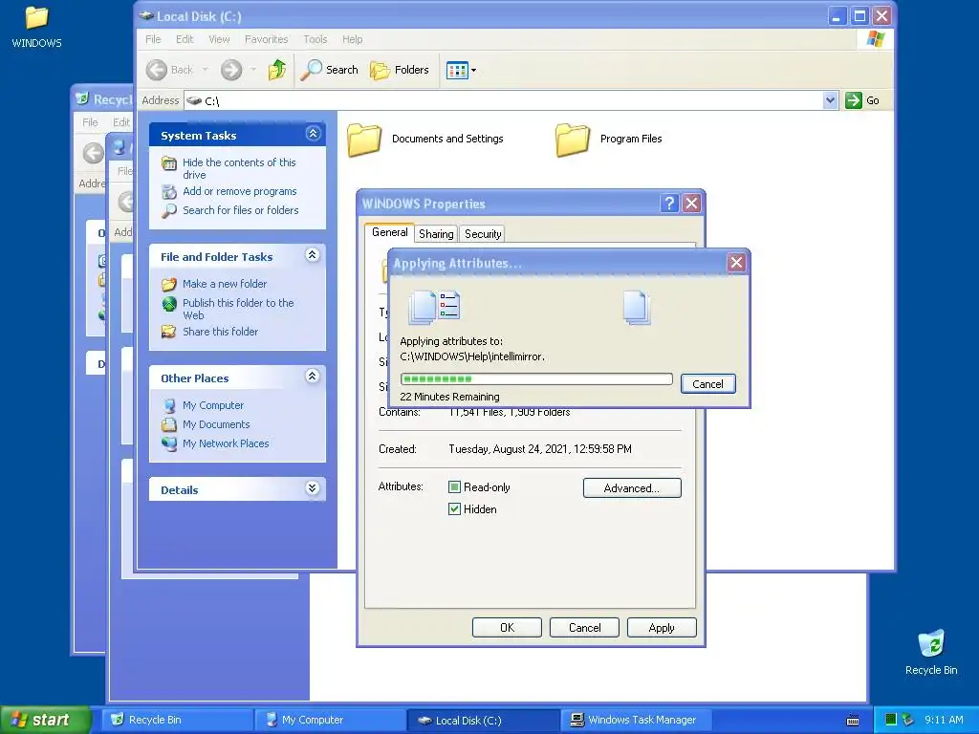Close the Applying Attributes dialog

pos(737,263)
